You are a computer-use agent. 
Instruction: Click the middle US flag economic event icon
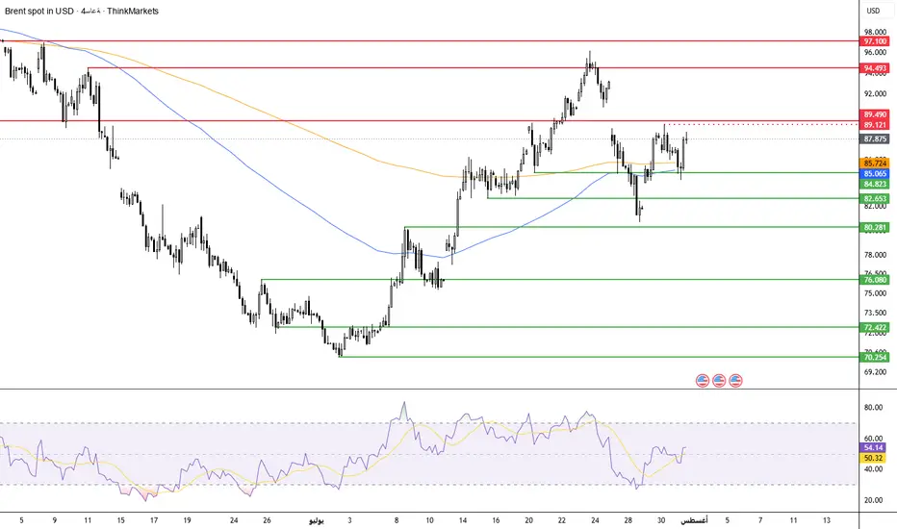pyautogui.click(x=719, y=380)
